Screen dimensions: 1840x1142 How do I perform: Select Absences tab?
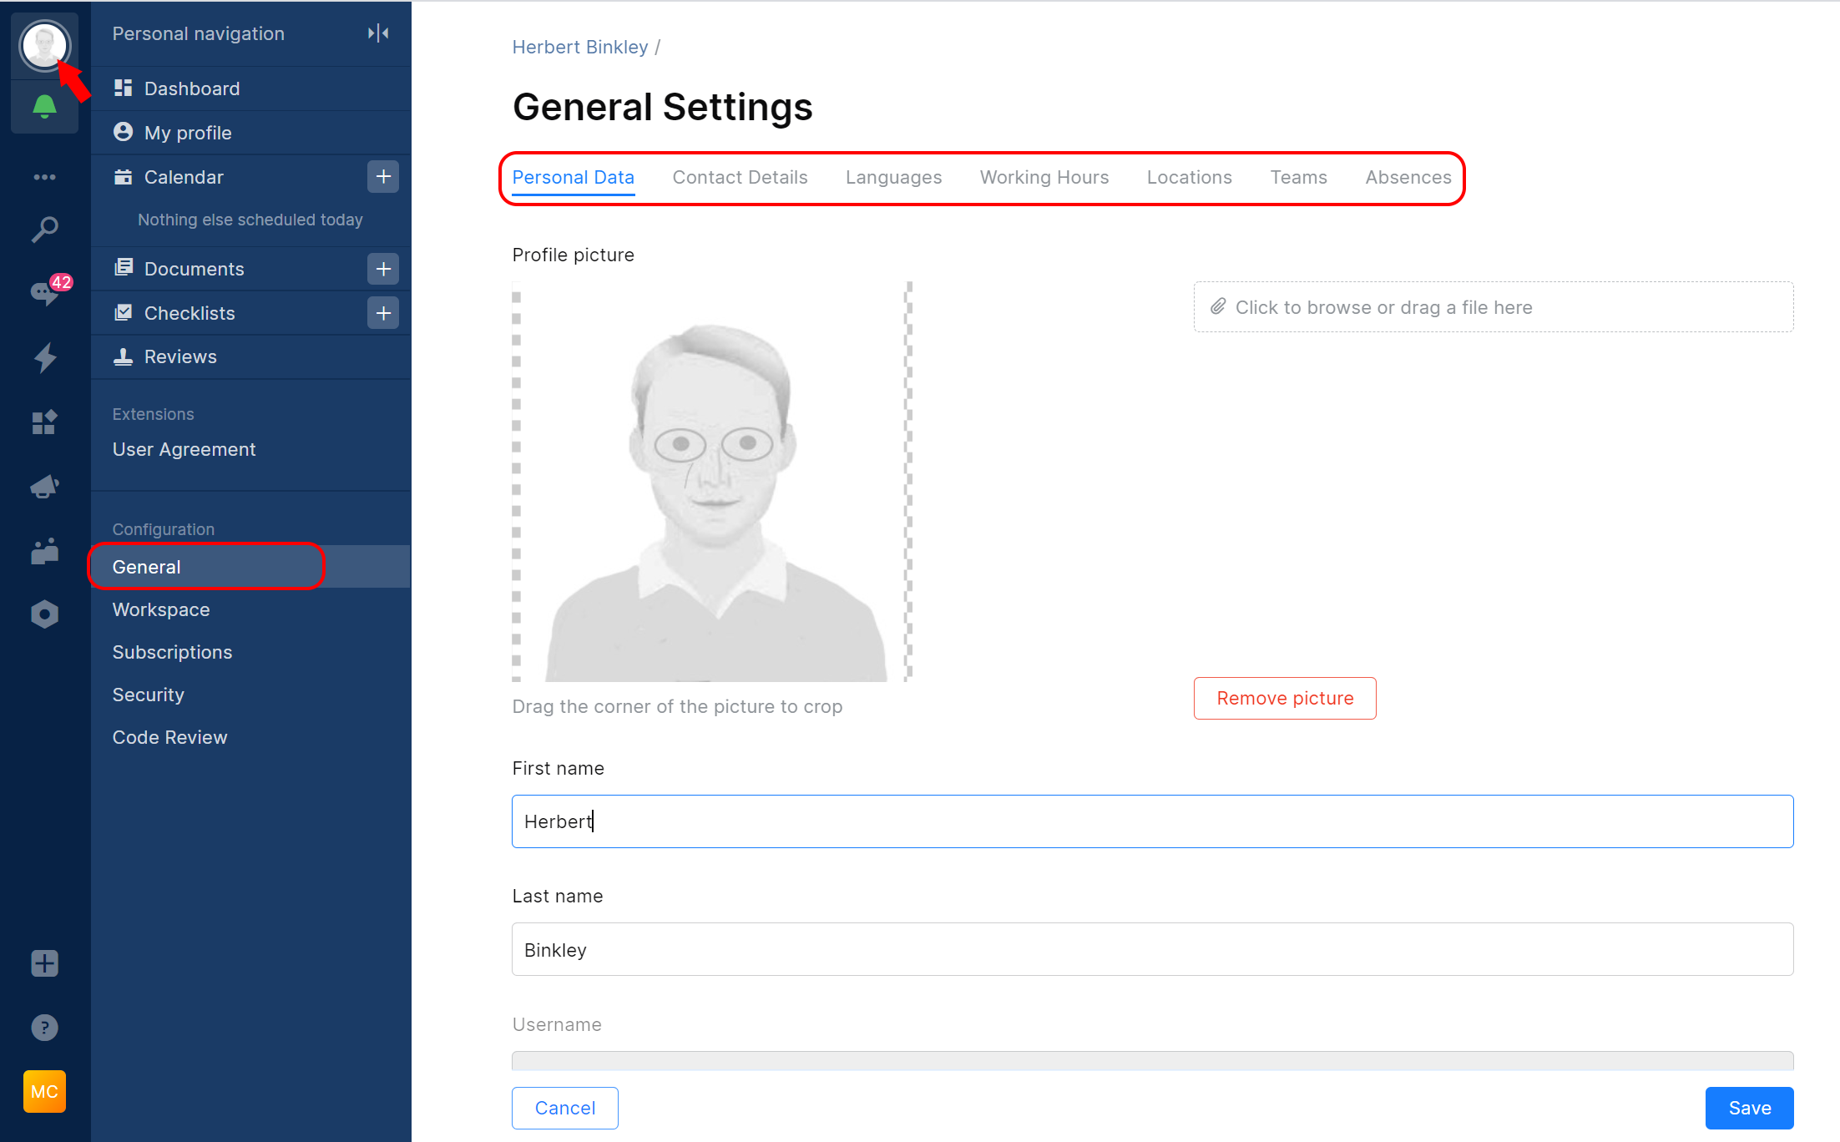point(1408,177)
